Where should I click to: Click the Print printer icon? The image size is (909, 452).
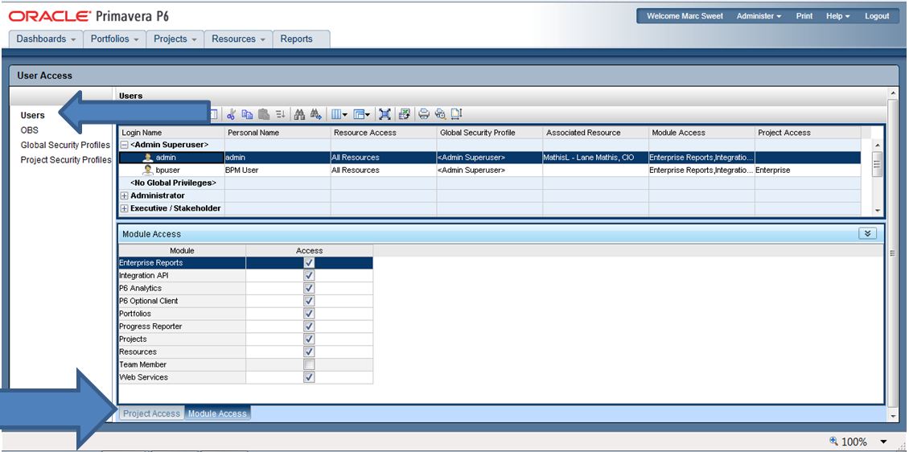(x=425, y=114)
